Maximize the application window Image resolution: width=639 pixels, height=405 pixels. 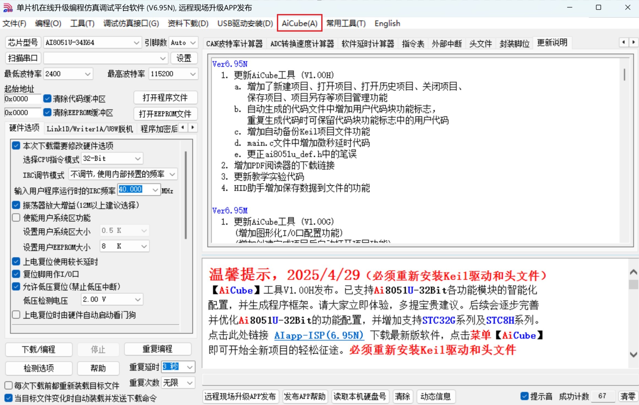(598, 7)
